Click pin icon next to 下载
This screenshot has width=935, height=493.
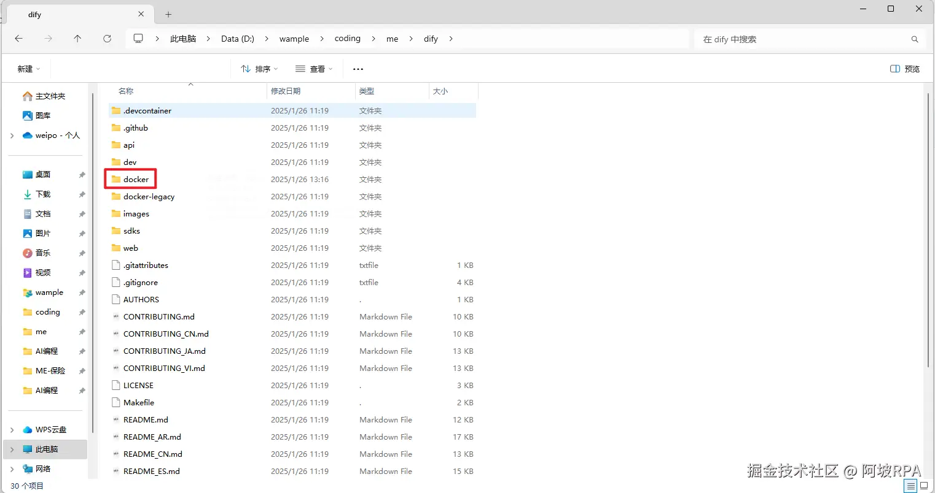pos(82,194)
